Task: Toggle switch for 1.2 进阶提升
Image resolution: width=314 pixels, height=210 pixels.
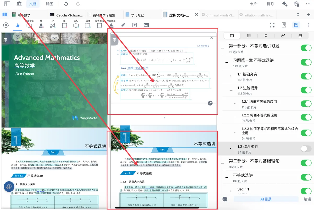Action: pyautogui.click(x=306, y=90)
